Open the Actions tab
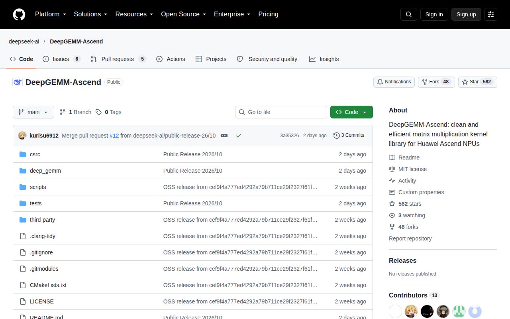This screenshot has height=319, width=510. (171, 59)
